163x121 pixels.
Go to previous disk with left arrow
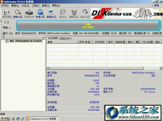click(5, 22)
